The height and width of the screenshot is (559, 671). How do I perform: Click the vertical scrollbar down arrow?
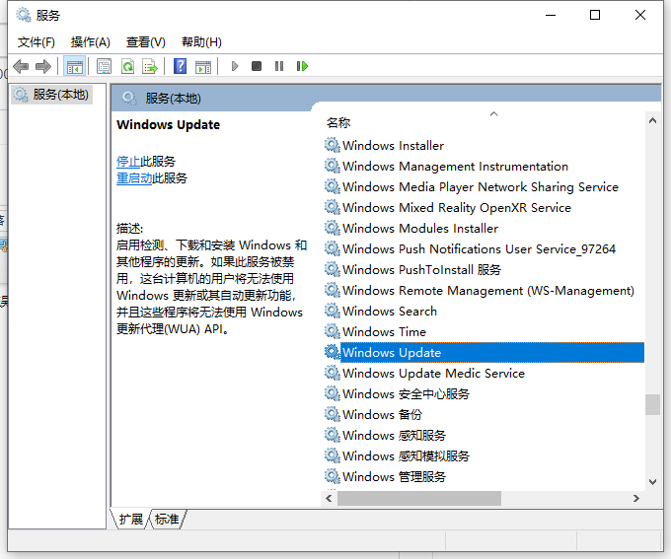(651, 481)
